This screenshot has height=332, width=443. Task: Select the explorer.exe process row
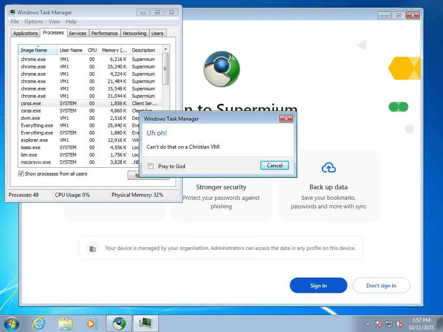[x=79, y=140]
